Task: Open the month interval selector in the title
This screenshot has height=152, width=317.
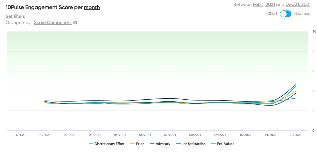Action: pos(92,7)
